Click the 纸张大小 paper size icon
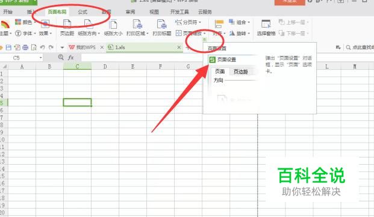 click(x=113, y=25)
